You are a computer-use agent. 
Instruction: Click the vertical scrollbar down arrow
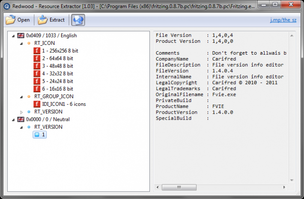pyautogui.click(x=292, y=180)
